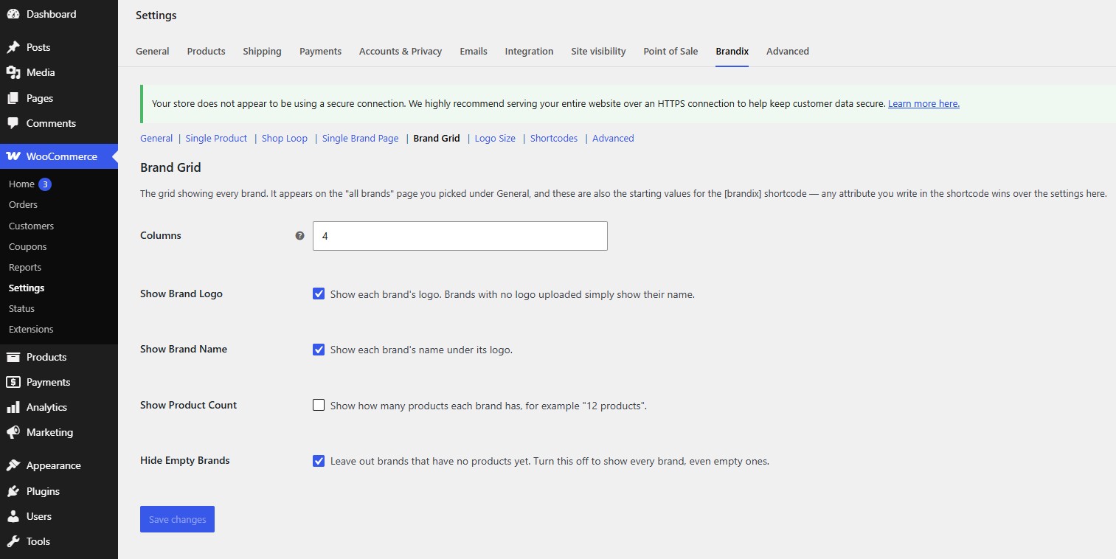
Task: Click the Posts pushpin icon
Action: point(13,47)
